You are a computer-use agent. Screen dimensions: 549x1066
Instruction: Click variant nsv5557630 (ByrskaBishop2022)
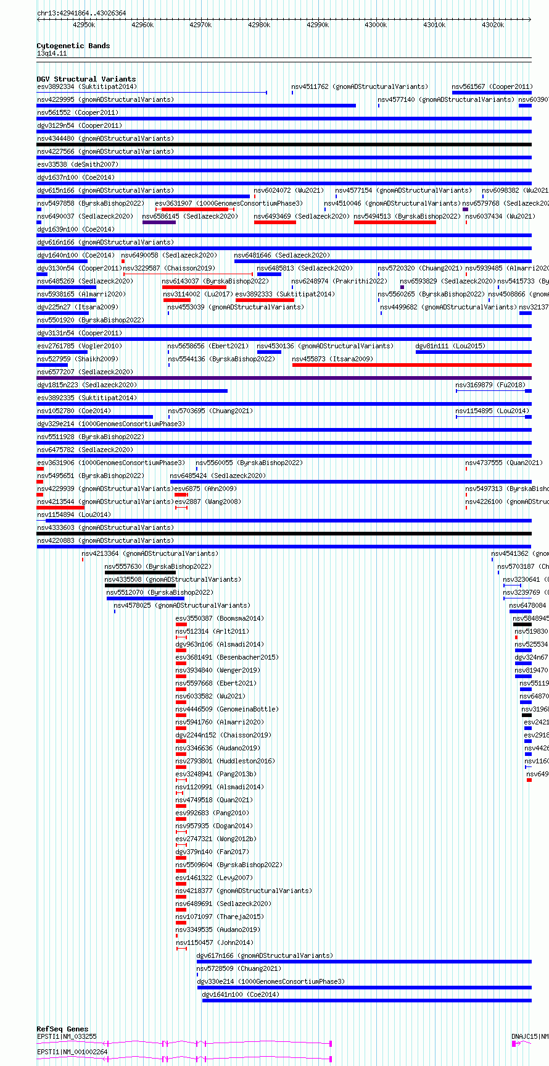[158, 567]
